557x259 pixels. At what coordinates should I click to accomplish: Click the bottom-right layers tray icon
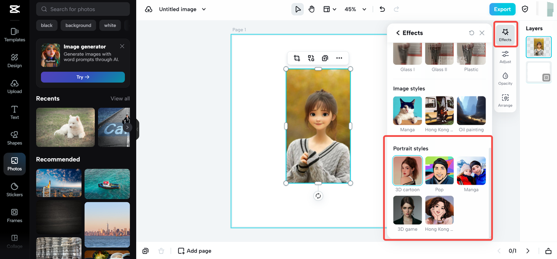click(547, 251)
